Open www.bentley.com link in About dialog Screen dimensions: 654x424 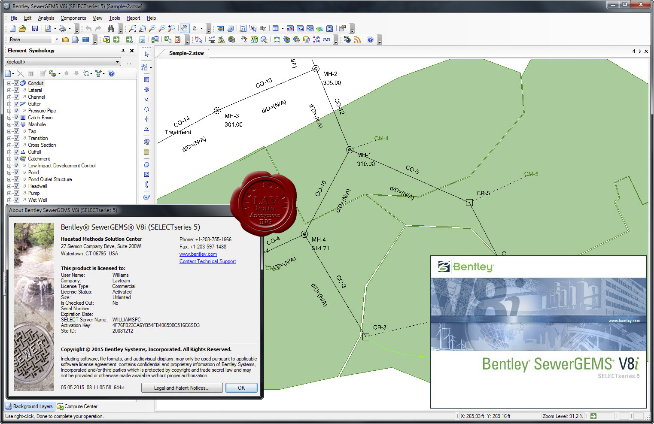pos(198,254)
